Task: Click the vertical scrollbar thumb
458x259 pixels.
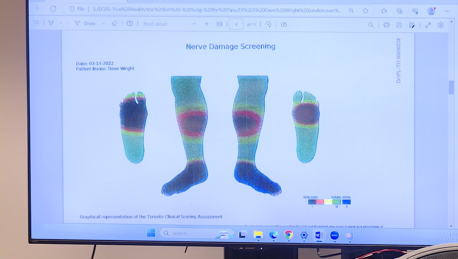Action: [x=451, y=87]
